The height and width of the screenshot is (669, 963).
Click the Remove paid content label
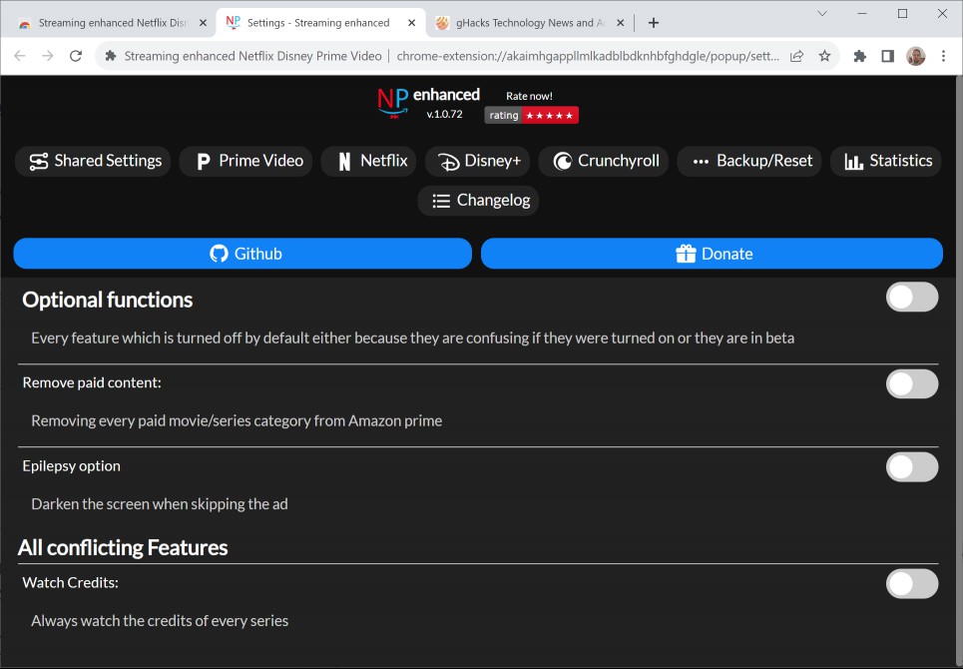(92, 382)
